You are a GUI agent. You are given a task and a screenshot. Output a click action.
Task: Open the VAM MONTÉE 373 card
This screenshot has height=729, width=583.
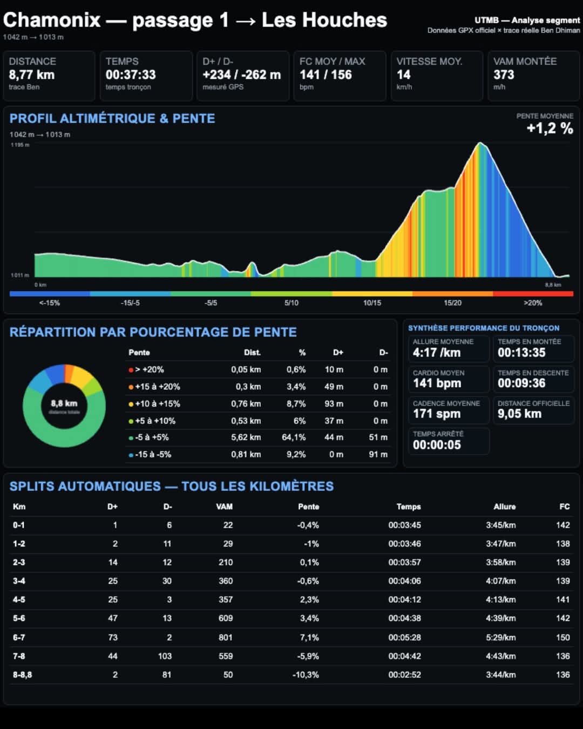coord(533,76)
